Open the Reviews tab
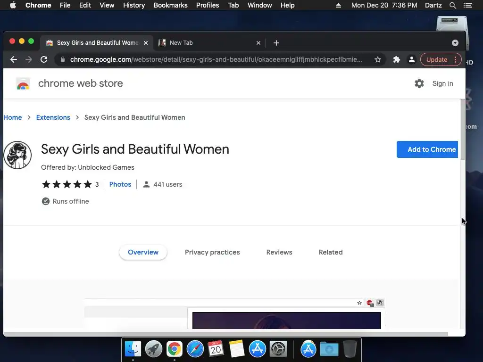The height and width of the screenshot is (362, 483). pos(279,252)
